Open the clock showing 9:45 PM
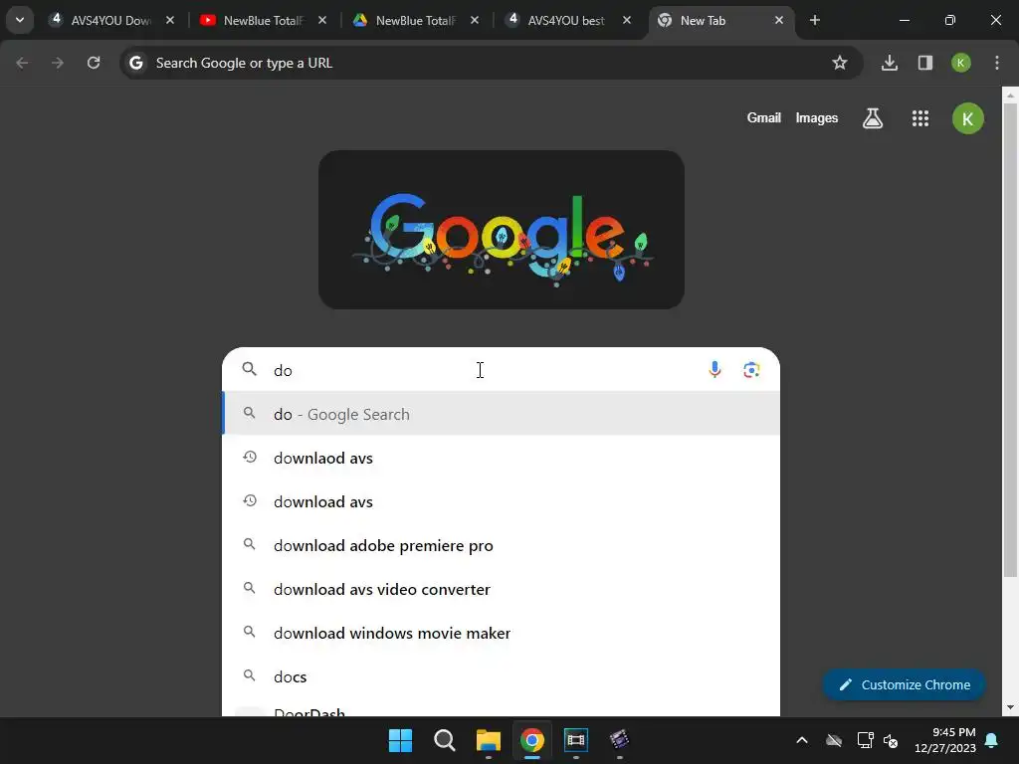The width and height of the screenshot is (1019, 764). point(945,740)
